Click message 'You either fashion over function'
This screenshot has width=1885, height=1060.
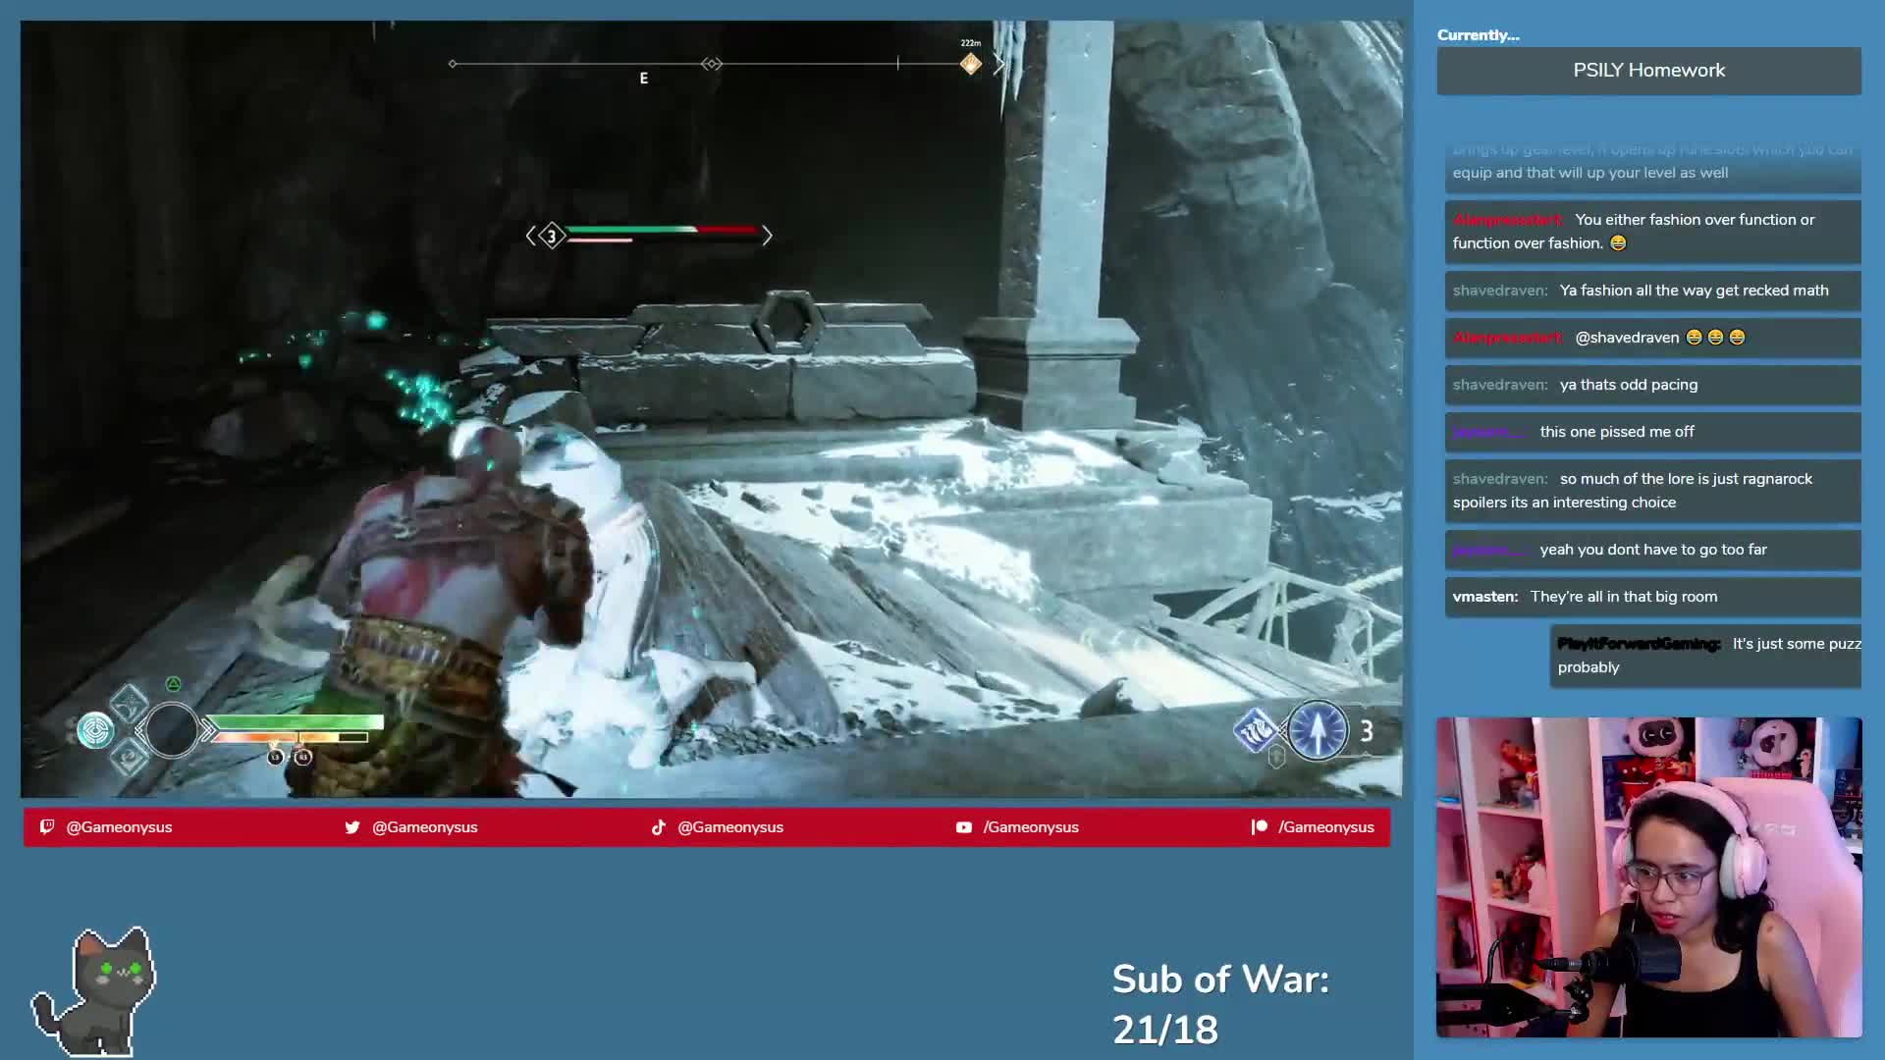click(x=1653, y=232)
